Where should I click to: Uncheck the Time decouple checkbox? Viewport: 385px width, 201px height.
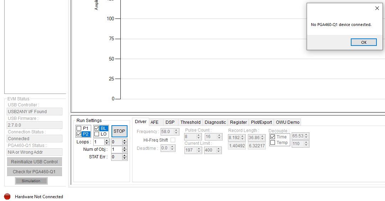(x=272, y=137)
